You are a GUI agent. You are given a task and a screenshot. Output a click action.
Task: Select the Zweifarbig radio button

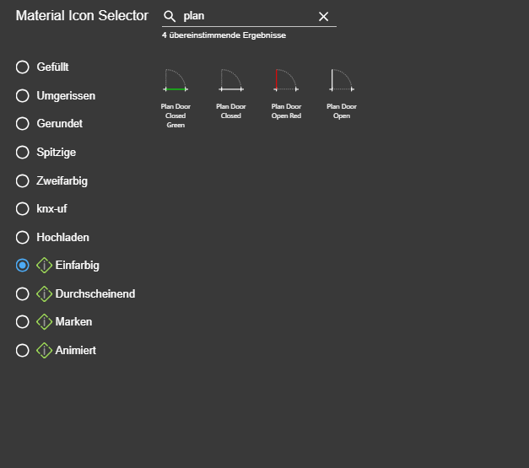(x=23, y=180)
